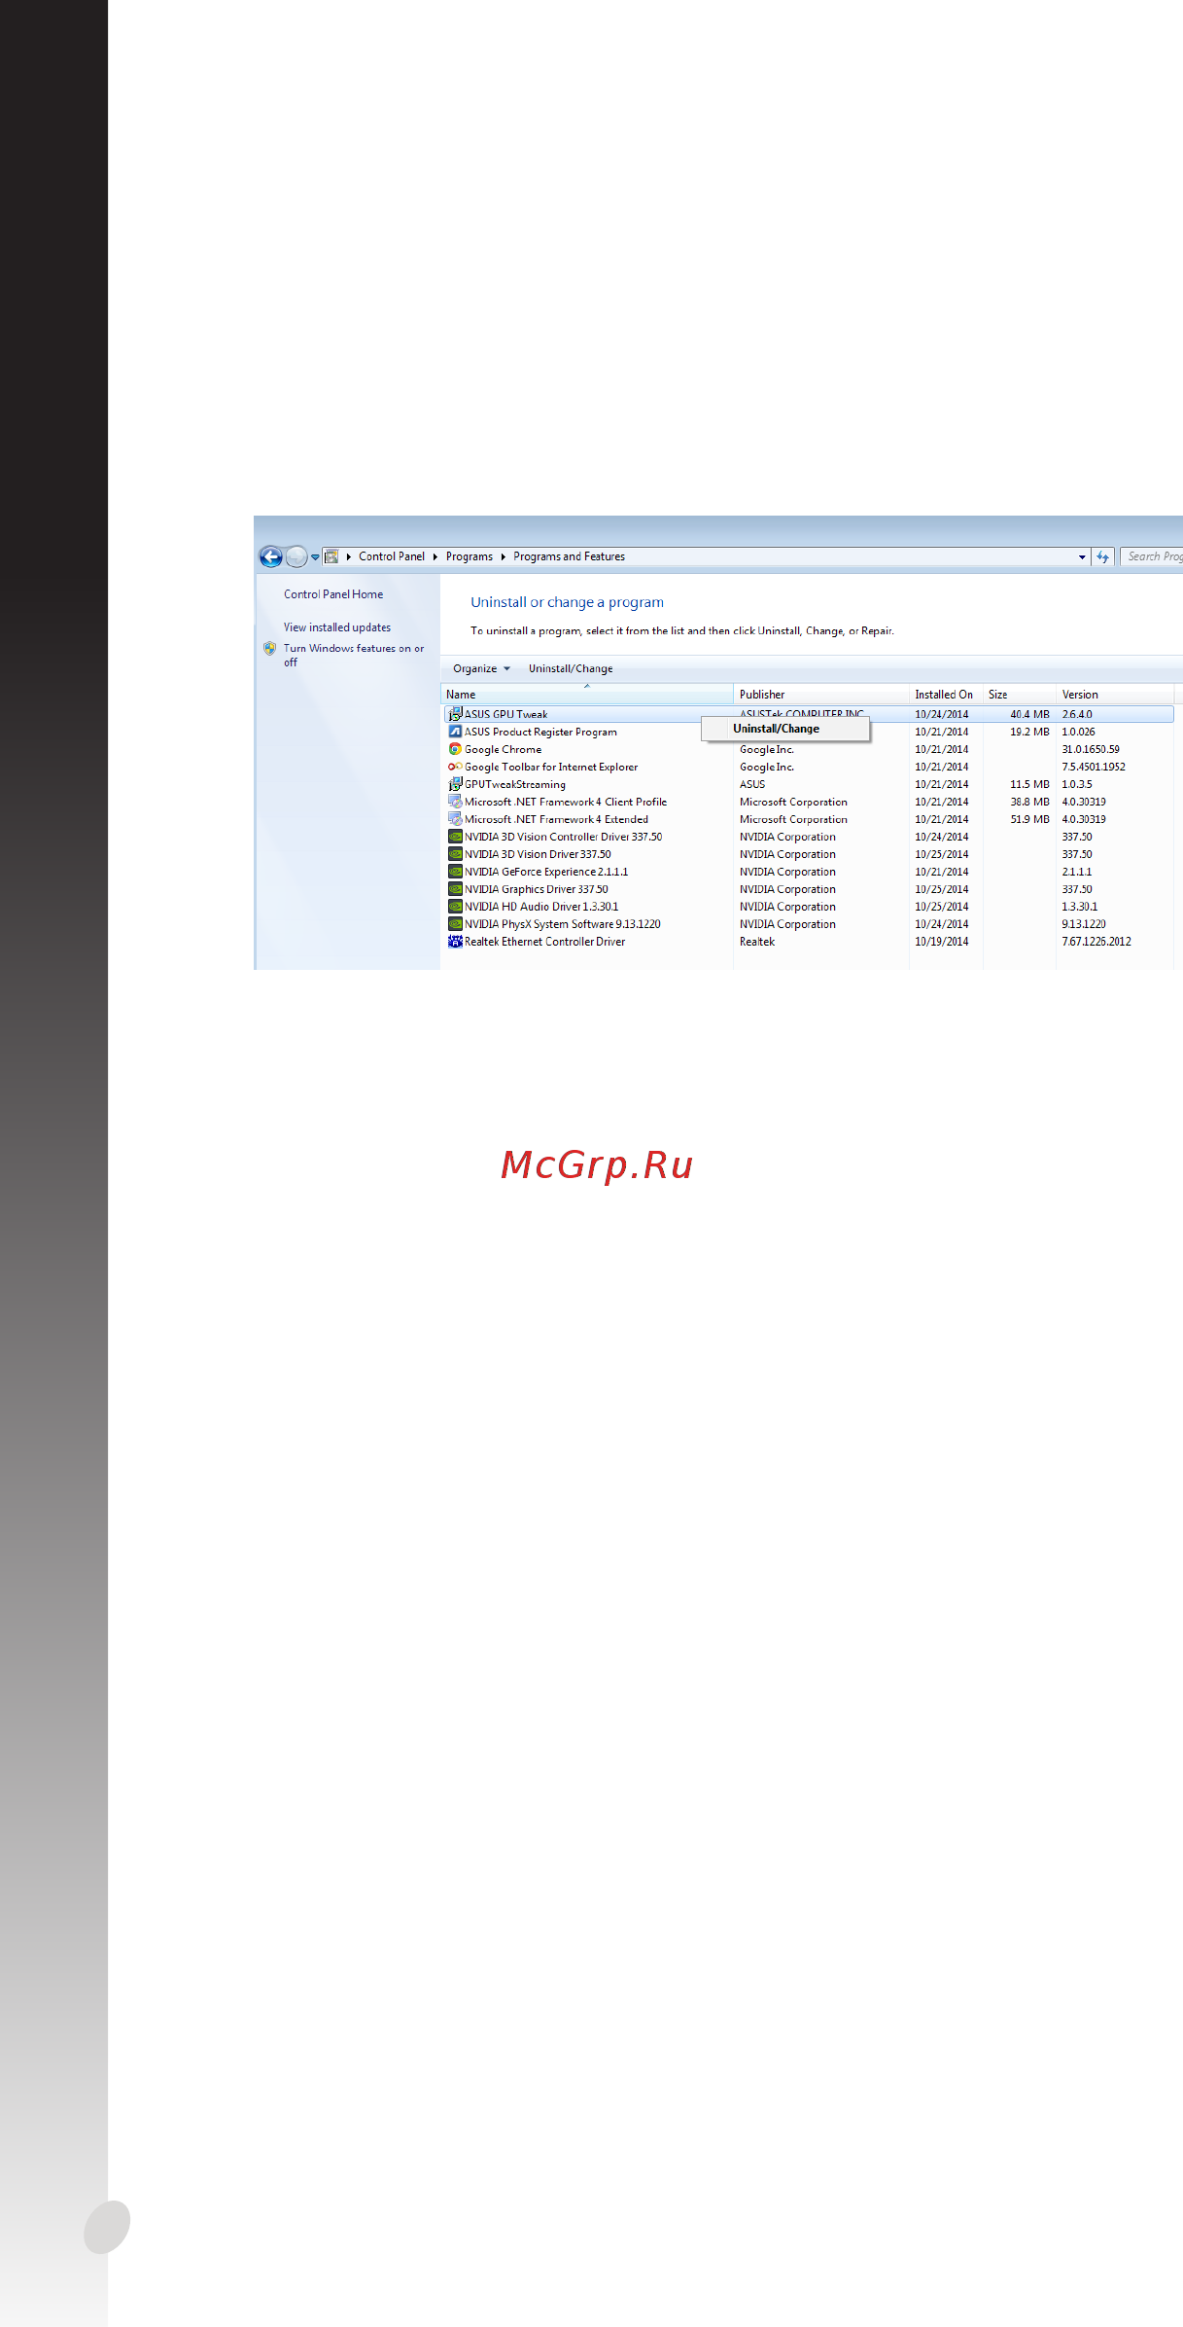Viewport: 1183px width, 2327px height.
Task: Click the GPUTweakStreaming icon
Action: click(x=455, y=784)
